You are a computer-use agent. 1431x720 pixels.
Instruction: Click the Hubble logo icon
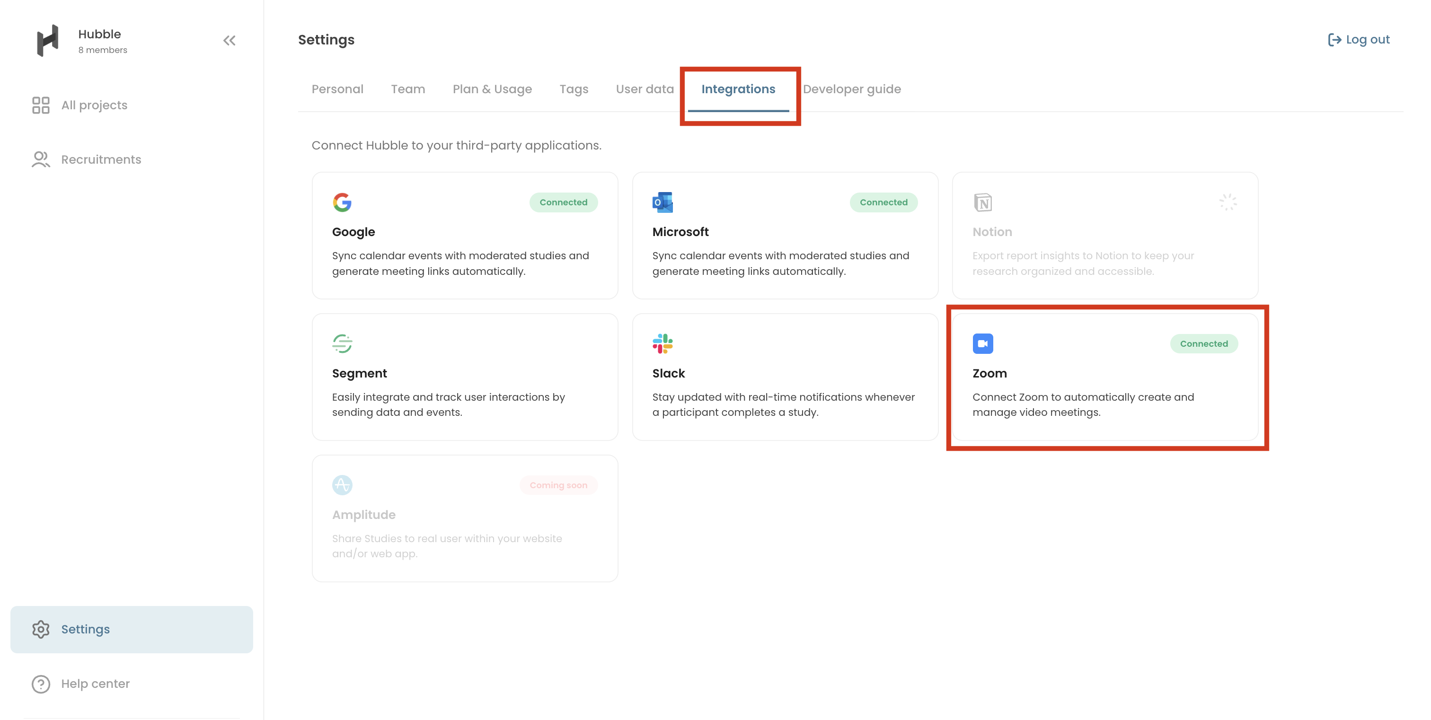[x=48, y=41]
